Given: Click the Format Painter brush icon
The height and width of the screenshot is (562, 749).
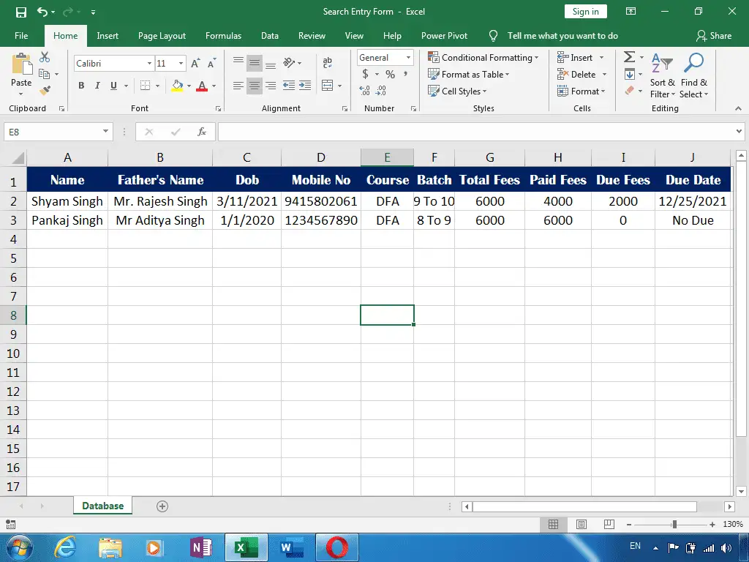Looking at the screenshot, I should 45,90.
